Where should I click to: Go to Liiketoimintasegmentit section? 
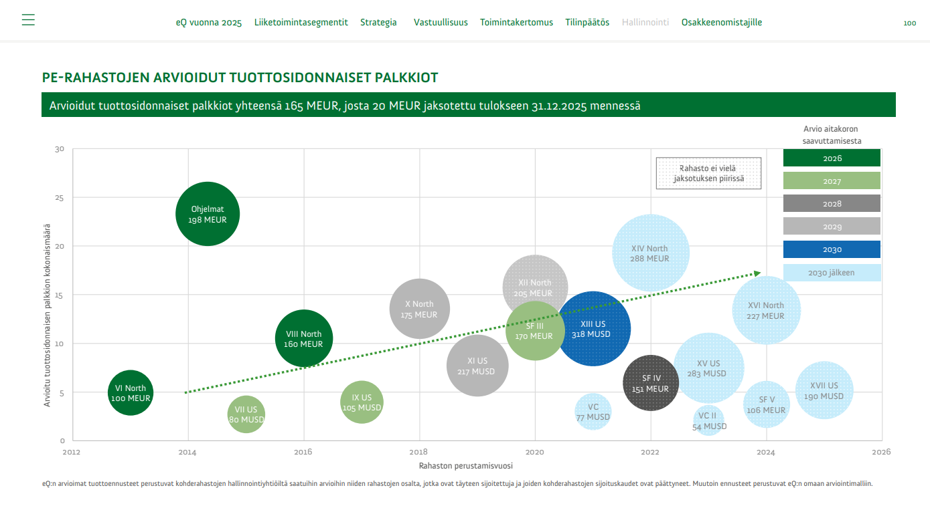[301, 22]
